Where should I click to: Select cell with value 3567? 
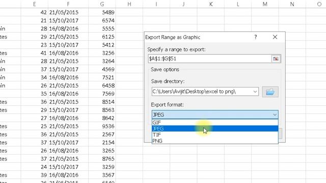[102, 175]
